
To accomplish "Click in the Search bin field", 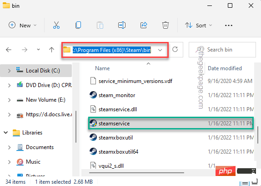I will coord(222,50).
